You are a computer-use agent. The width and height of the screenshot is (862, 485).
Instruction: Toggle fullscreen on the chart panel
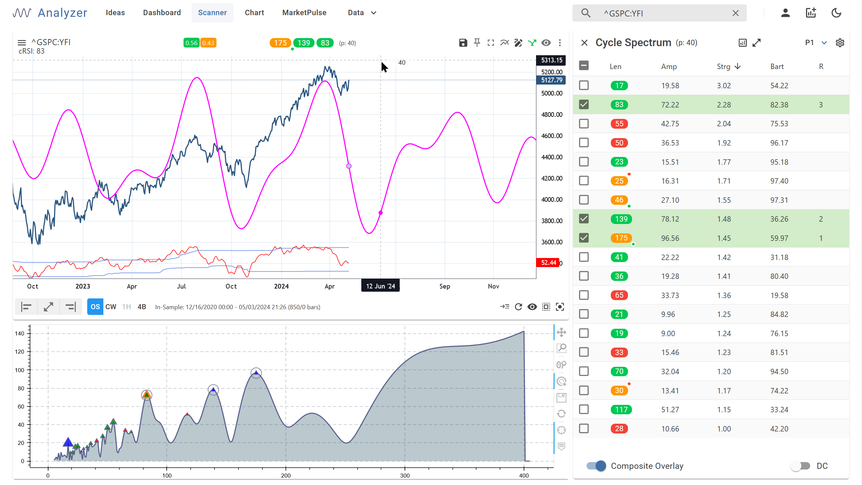click(491, 43)
